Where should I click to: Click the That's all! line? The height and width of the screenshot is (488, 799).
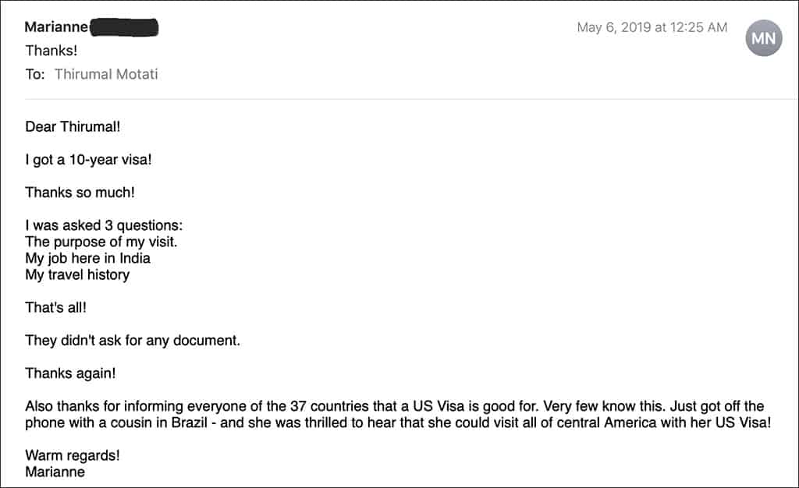[x=56, y=307]
